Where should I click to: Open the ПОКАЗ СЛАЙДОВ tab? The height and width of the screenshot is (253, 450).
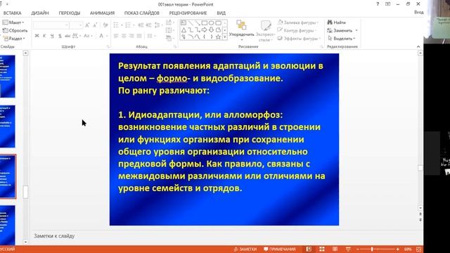142,13
